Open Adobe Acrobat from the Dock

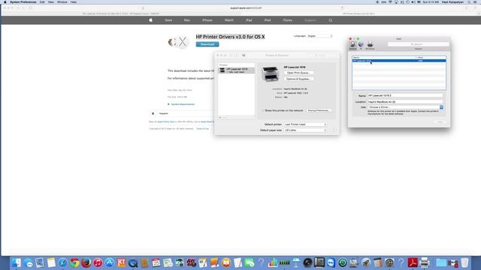tap(413, 262)
